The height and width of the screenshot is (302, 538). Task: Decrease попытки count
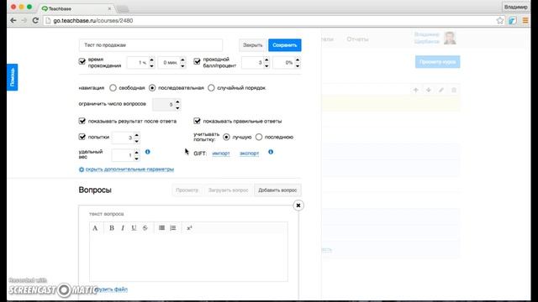coord(136,141)
